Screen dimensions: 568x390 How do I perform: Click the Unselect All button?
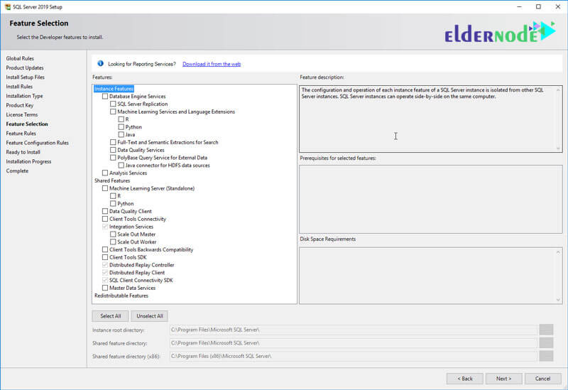point(150,316)
